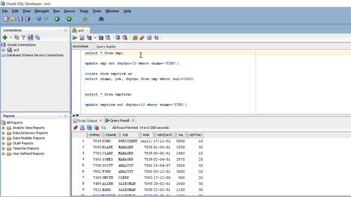Image resolution: width=351 pixels, height=197 pixels.
Task: Click the Filter funnel icon in Connections
Action: (24, 38)
